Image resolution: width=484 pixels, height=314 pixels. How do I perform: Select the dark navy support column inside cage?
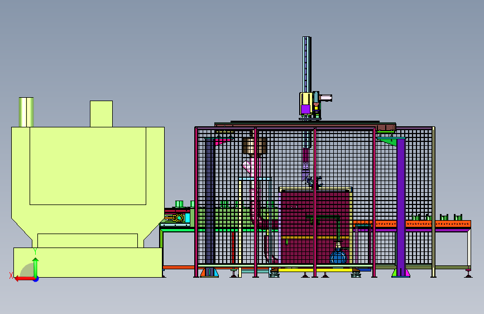209,204
